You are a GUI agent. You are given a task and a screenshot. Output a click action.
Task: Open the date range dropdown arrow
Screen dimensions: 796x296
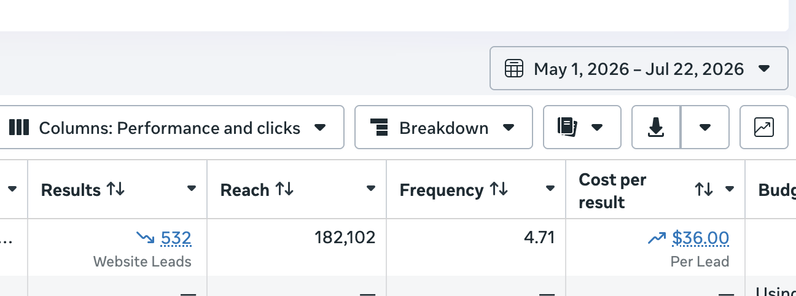coord(764,68)
